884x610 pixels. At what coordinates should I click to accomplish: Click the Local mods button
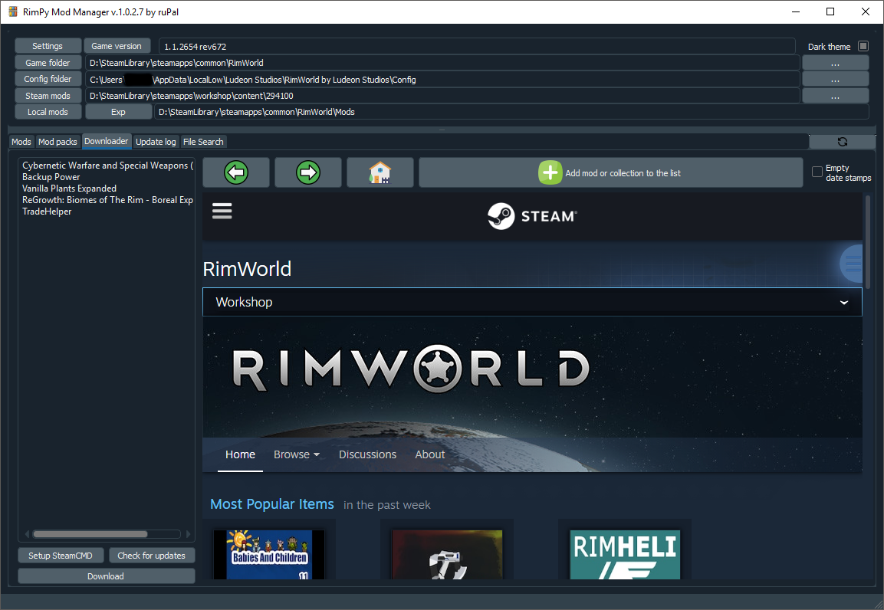pyautogui.click(x=48, y=112)
